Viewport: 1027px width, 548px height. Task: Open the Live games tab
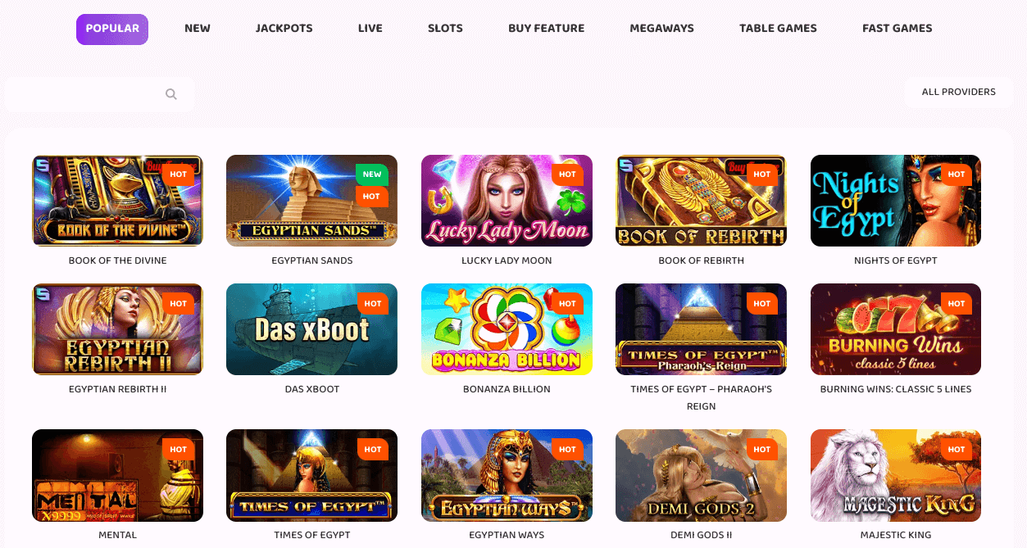370,28
